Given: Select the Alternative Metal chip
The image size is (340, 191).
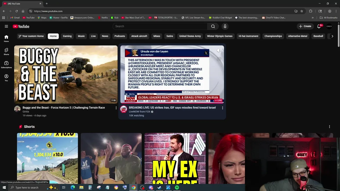Looking at the screenshot, I should (298, 36).
